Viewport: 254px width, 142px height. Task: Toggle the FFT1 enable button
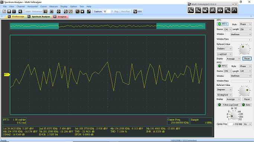222,24
